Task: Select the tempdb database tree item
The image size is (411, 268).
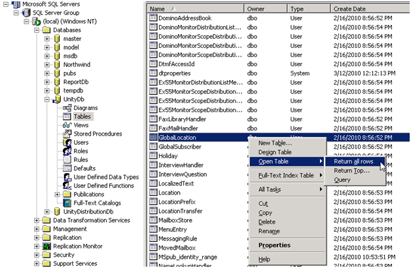Action: point(73,90)
